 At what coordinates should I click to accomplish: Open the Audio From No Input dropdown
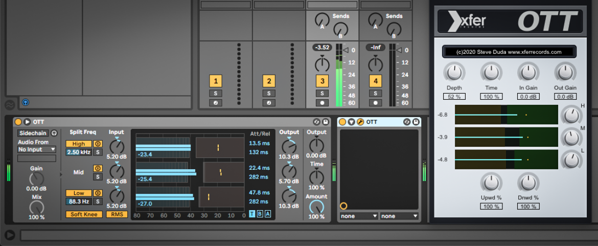(x=37, y=149)
